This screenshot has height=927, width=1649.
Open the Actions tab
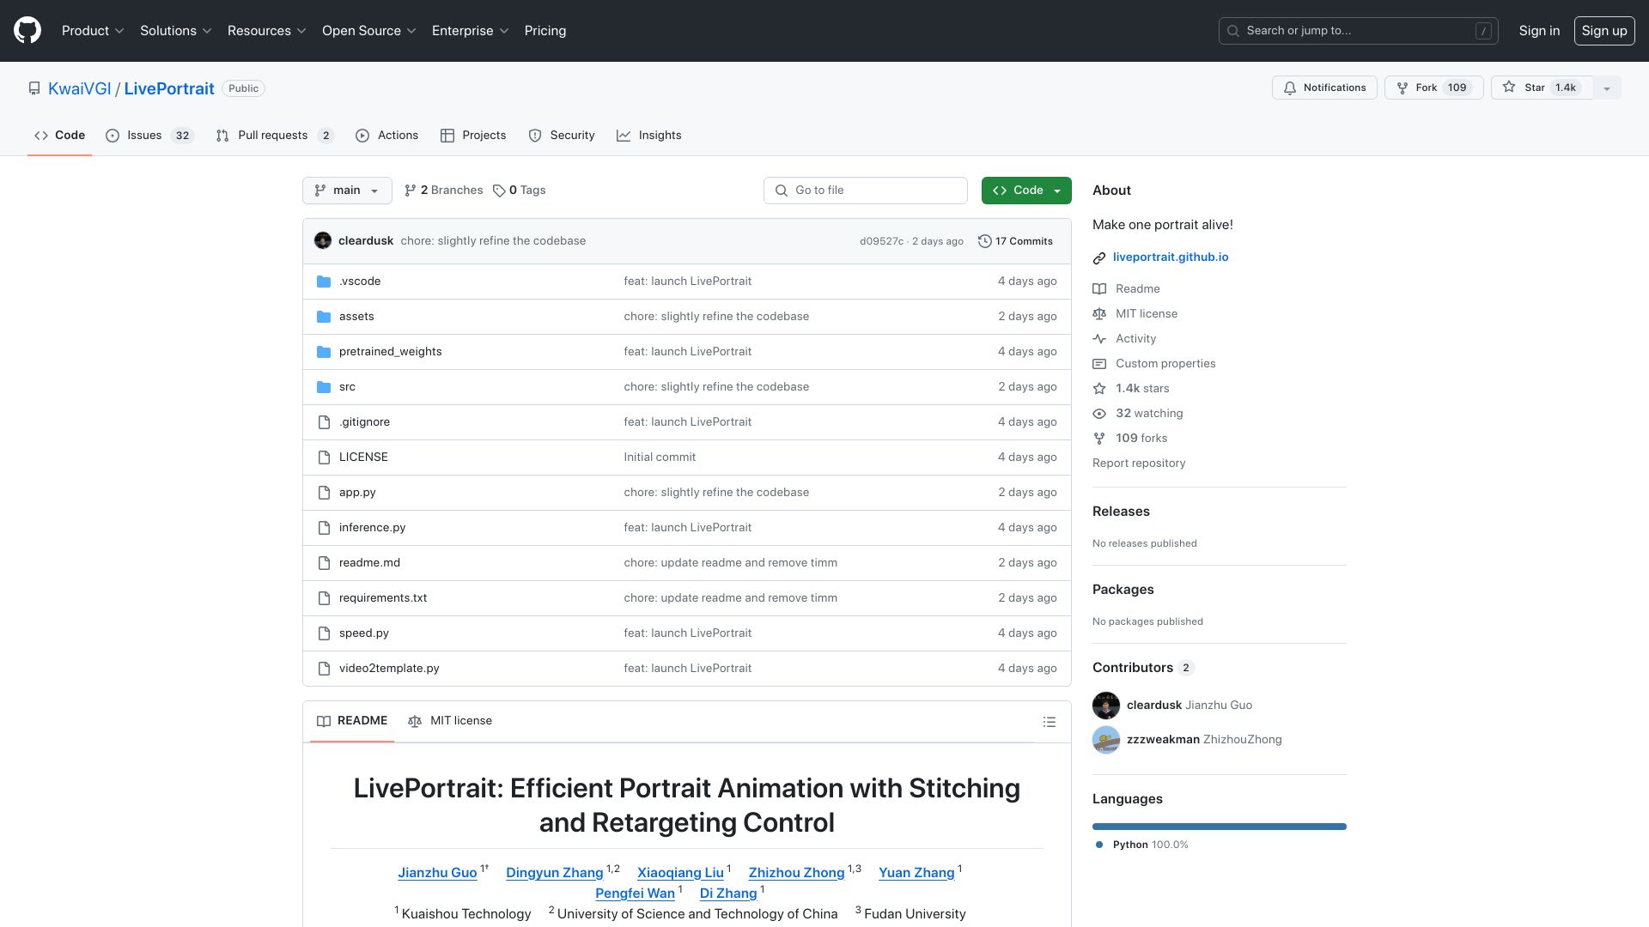point(386,136)
